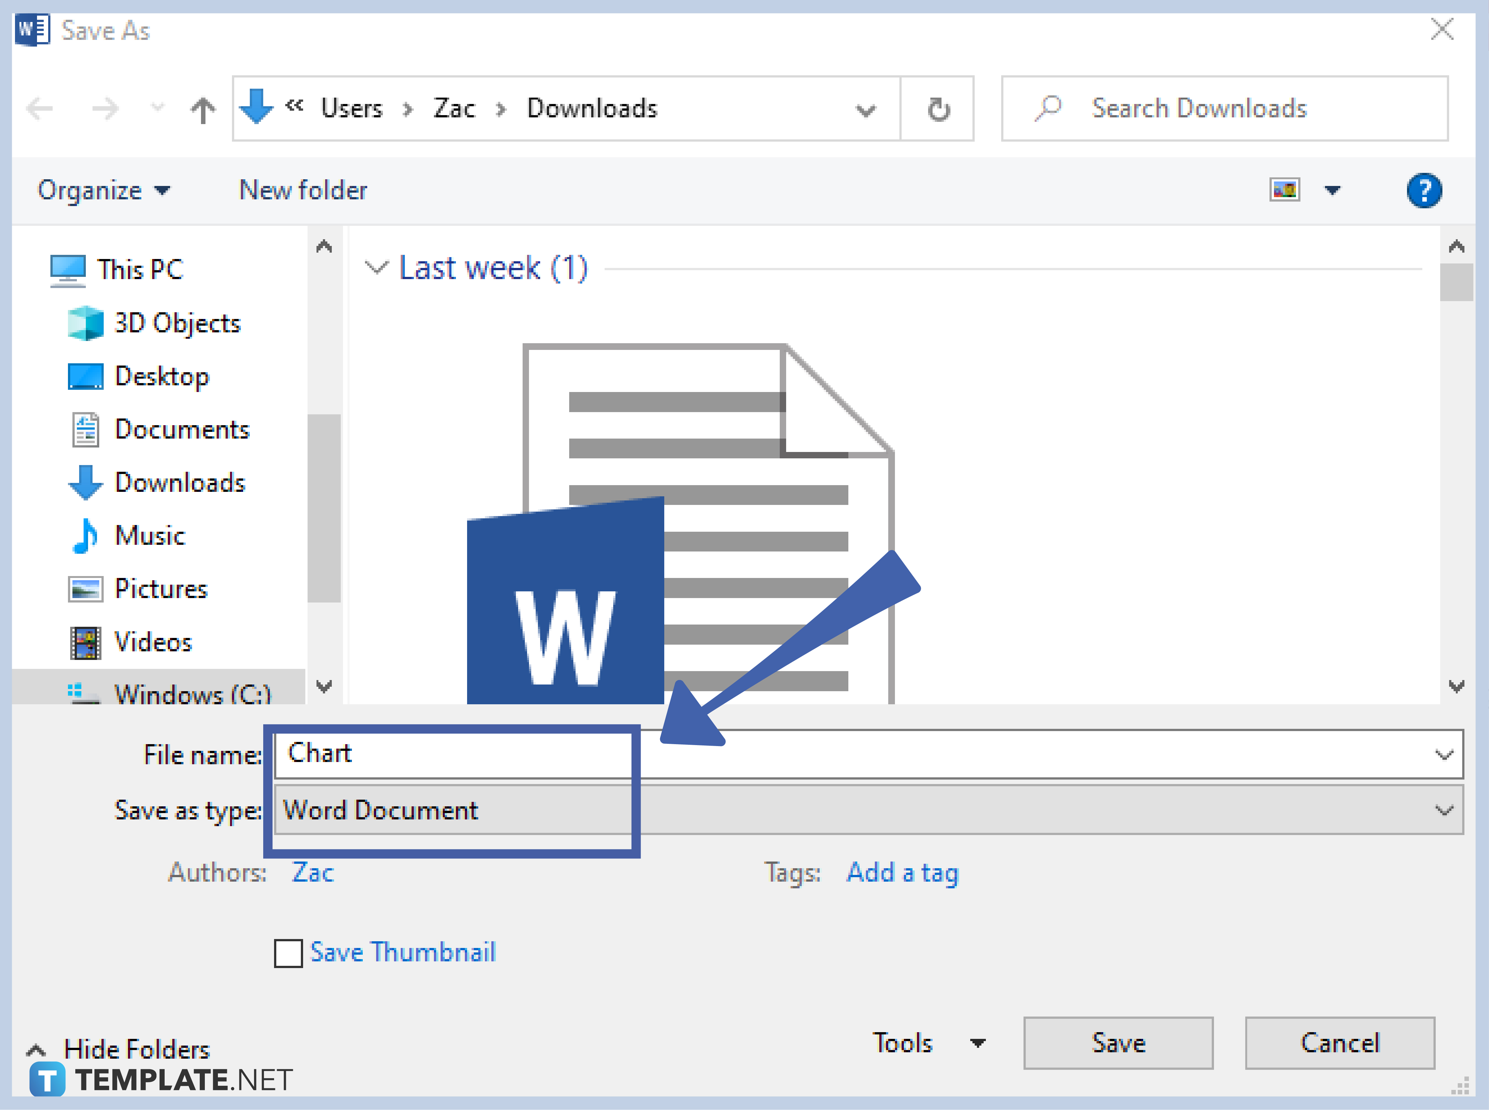Viewport: 1489px width, 1110px height.
Task: Select Downloads in the address breadcrumb
Action: (x=592, y=108)
